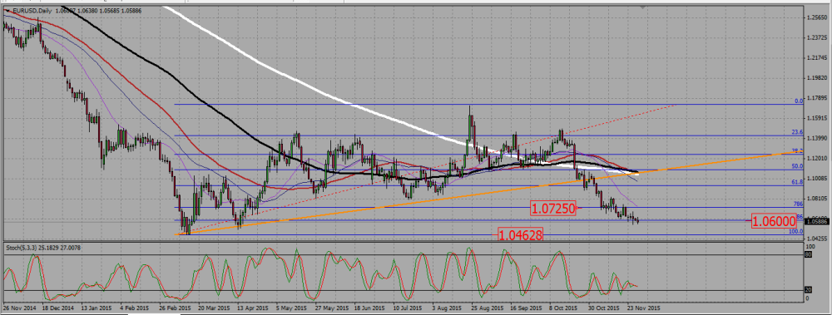The width and height of the screenshot is (832, 315).
Task: Click the 1.15915 price scale value
Action: tap(816, 118)
